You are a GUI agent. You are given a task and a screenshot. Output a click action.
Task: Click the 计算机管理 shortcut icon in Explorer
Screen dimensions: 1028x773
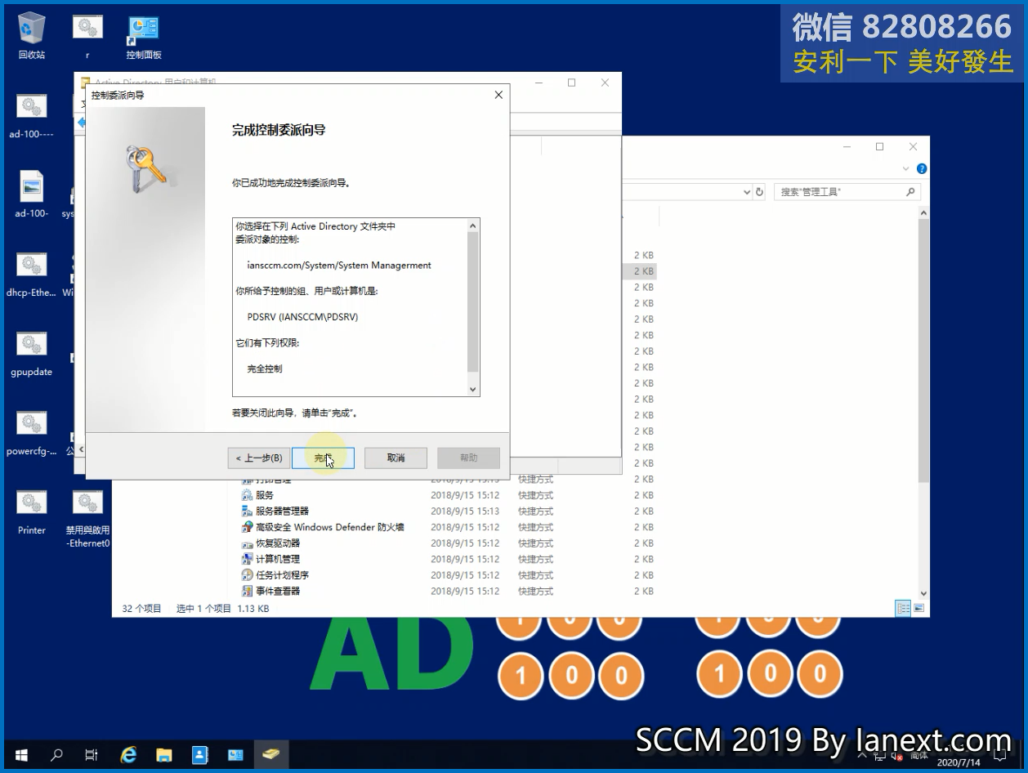pyautogui.click(x=247, y=559)
